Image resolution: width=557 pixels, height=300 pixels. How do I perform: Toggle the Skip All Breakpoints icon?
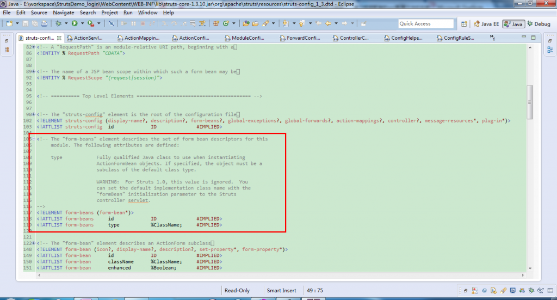pyautogui.click(x=111, y=23)
